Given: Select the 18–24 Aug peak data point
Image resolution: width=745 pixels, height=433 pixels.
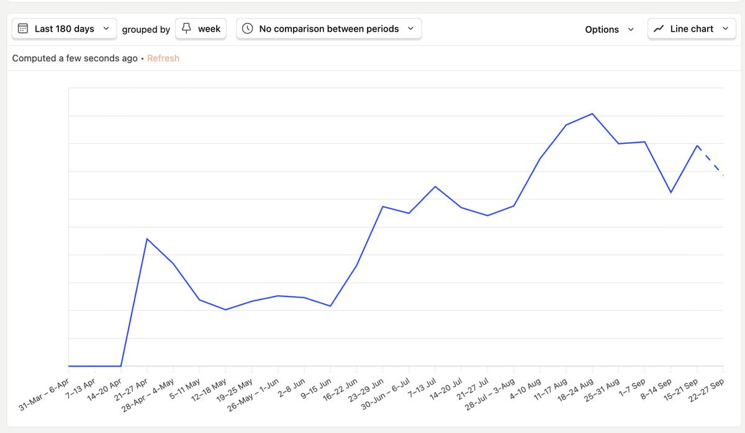Looking at the screenshot, I should point(592,114).
